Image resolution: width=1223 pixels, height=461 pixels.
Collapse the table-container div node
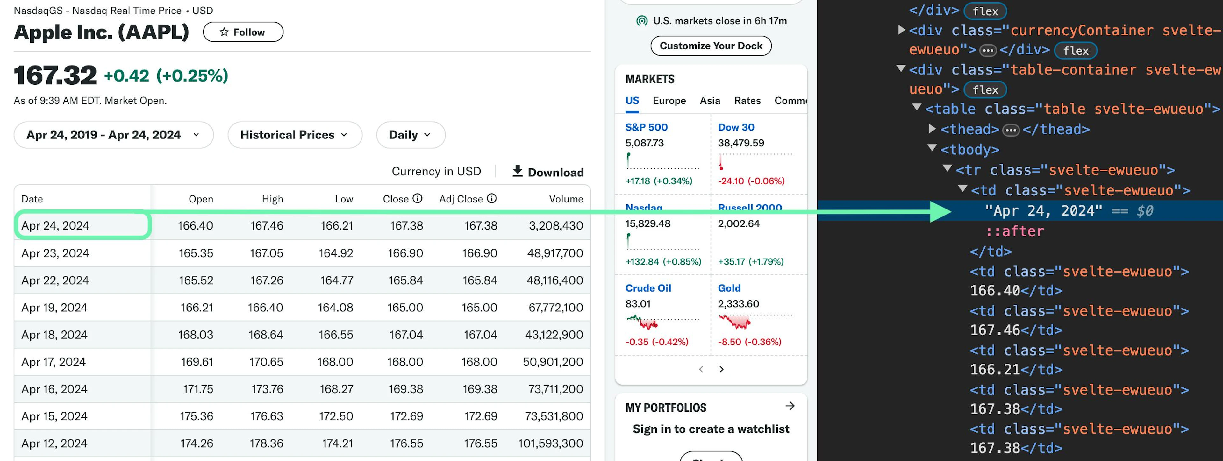coord(901,69)
